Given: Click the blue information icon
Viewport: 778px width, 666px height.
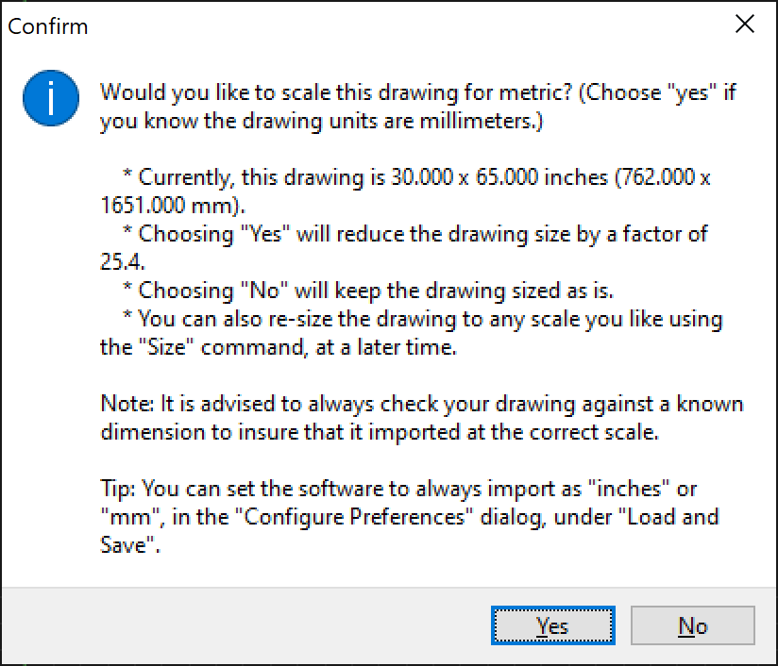Looking at the screenshot, I should tap(51, 98).
